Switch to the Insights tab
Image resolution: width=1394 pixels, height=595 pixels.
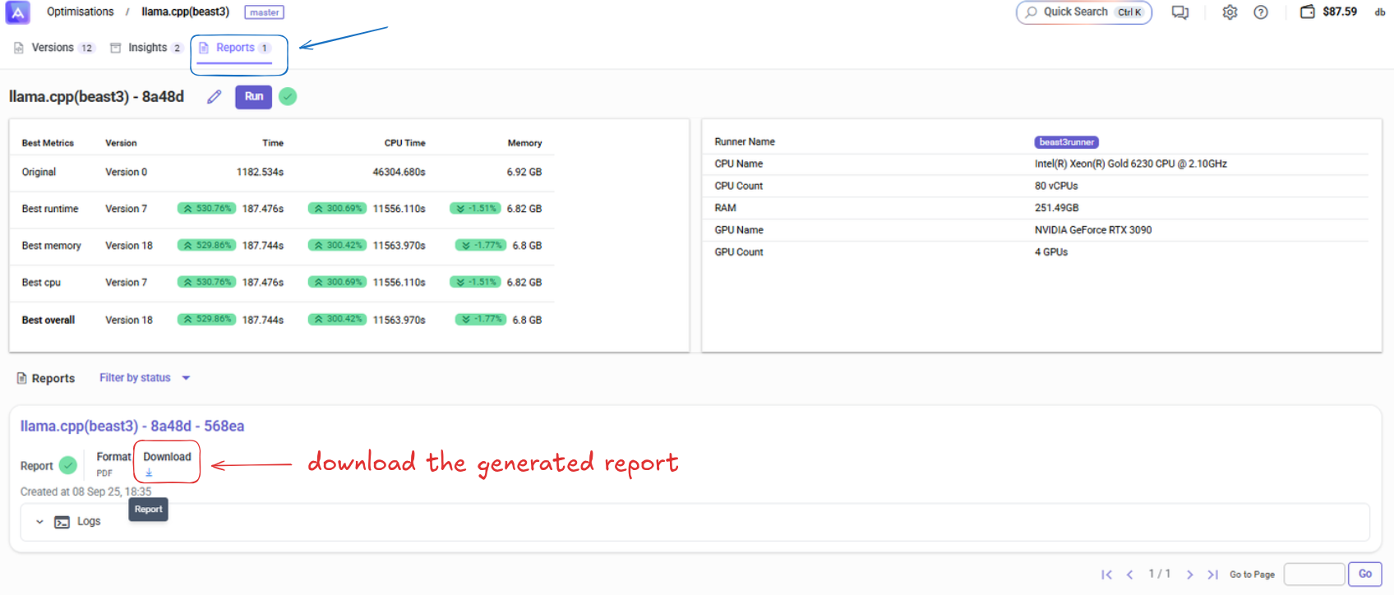(x=146, y=48)
